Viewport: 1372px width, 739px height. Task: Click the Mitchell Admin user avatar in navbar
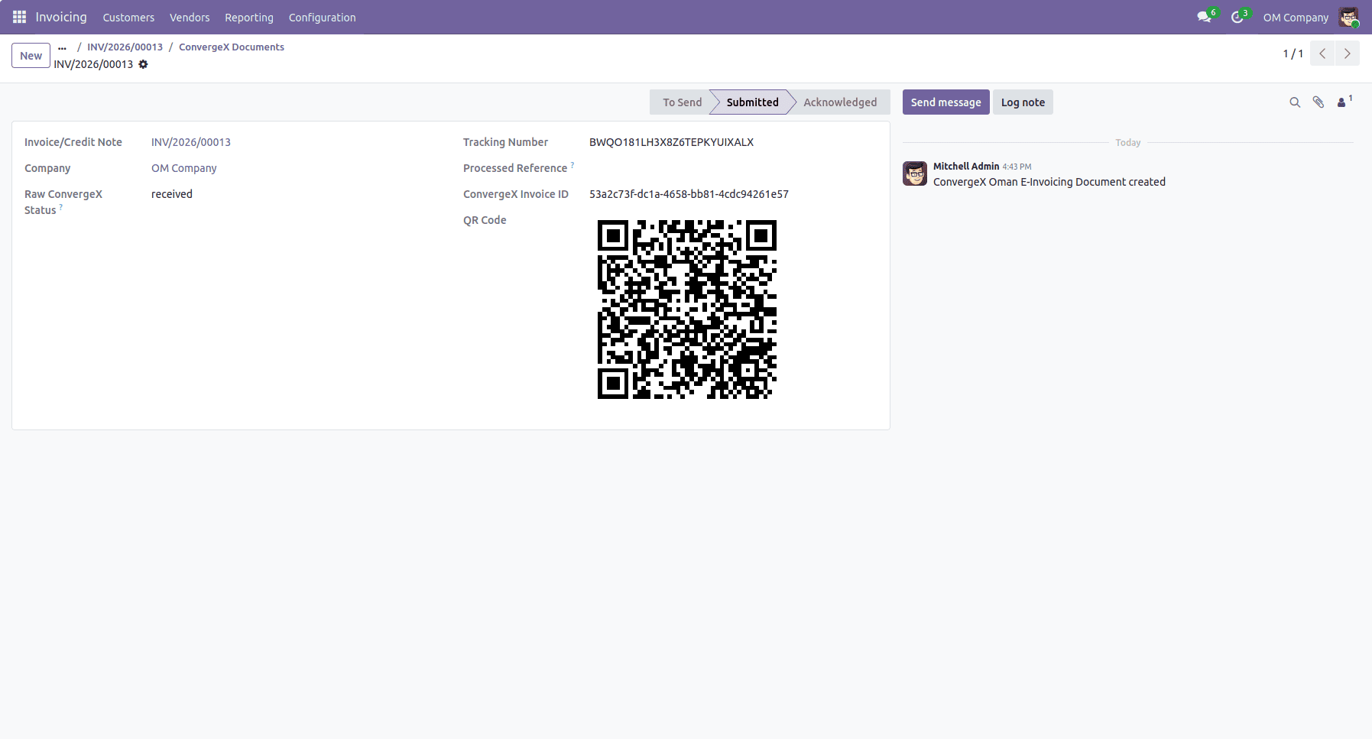[1348, 17]
